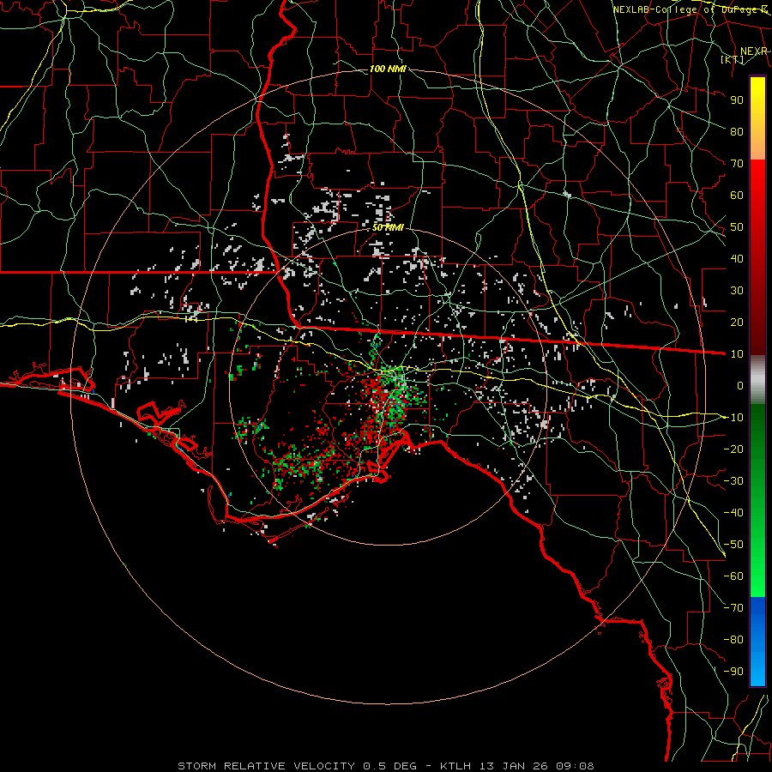Pick the yellow segment of the color bar
The image size is (772, 772).
coord(757,101)
